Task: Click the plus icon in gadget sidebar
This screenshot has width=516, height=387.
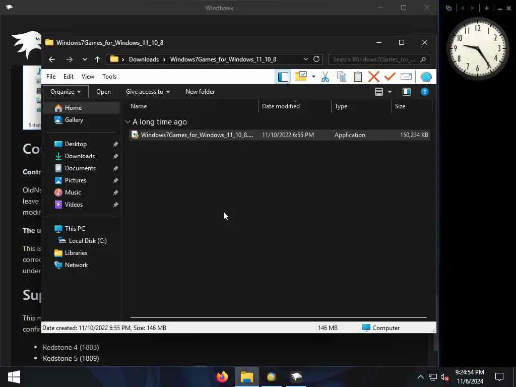Action: point(487,8)
